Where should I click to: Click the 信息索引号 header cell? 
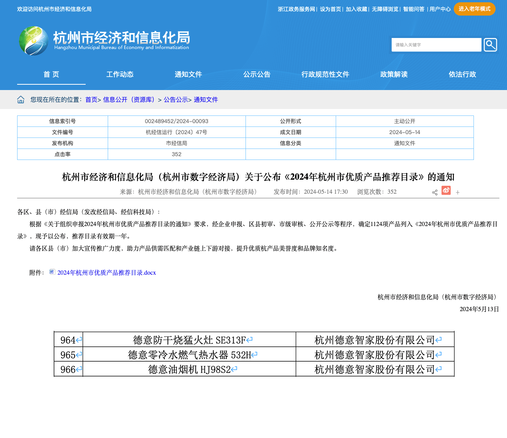coord(62,121)
